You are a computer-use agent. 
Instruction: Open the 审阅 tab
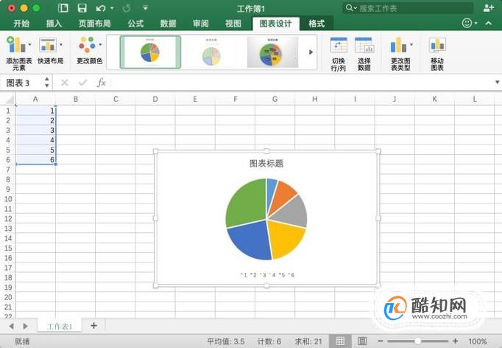pyautogui.click(x=201, y=24)
